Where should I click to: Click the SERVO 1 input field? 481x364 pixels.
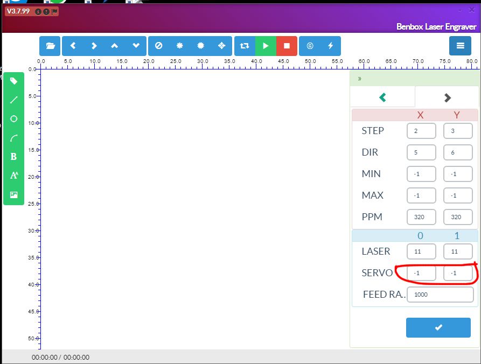coord(458,273)
